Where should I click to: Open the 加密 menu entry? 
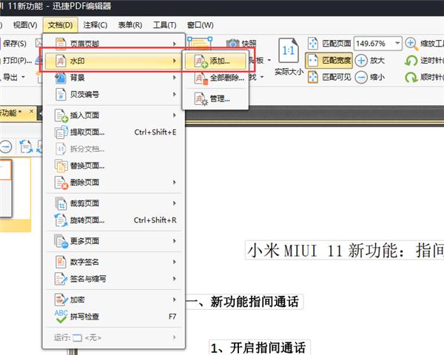coord(114,300)
